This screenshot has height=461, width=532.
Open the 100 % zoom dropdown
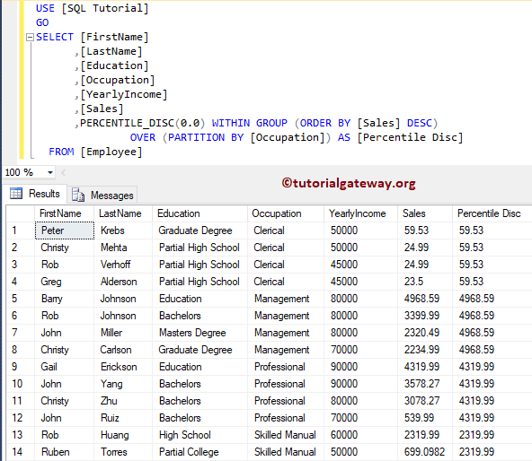[50, 172]
